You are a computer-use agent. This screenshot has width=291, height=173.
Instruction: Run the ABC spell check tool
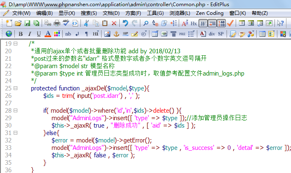click(x=66, y=23)
